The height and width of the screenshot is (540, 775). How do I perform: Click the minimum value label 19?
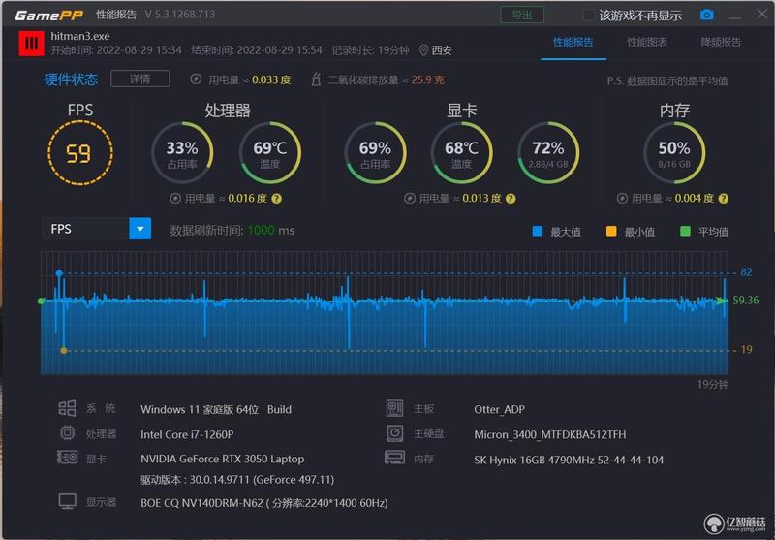point(746,350)
